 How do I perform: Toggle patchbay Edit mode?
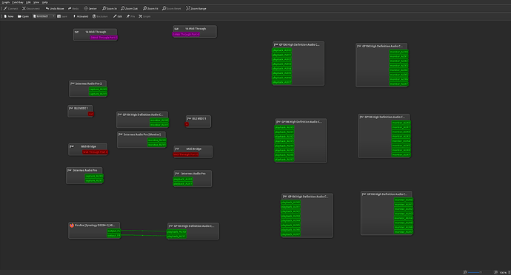click(x=118, y=16)
